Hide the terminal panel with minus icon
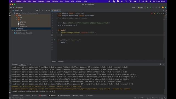 click(163, 64)
